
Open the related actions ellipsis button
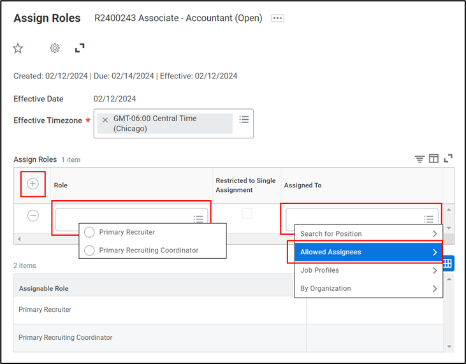pos(277,18)
